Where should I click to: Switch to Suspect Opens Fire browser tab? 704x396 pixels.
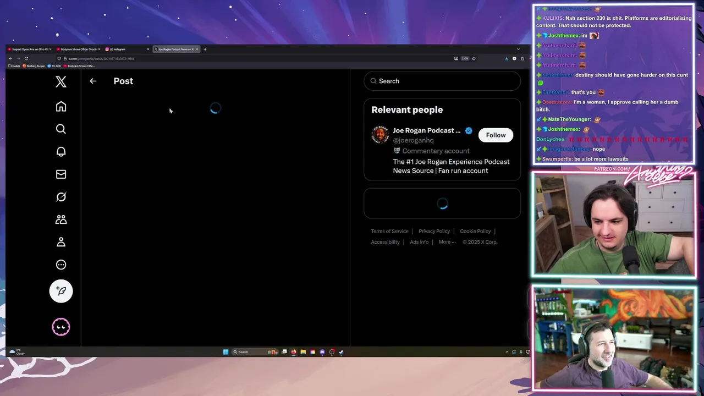[29, 49]
